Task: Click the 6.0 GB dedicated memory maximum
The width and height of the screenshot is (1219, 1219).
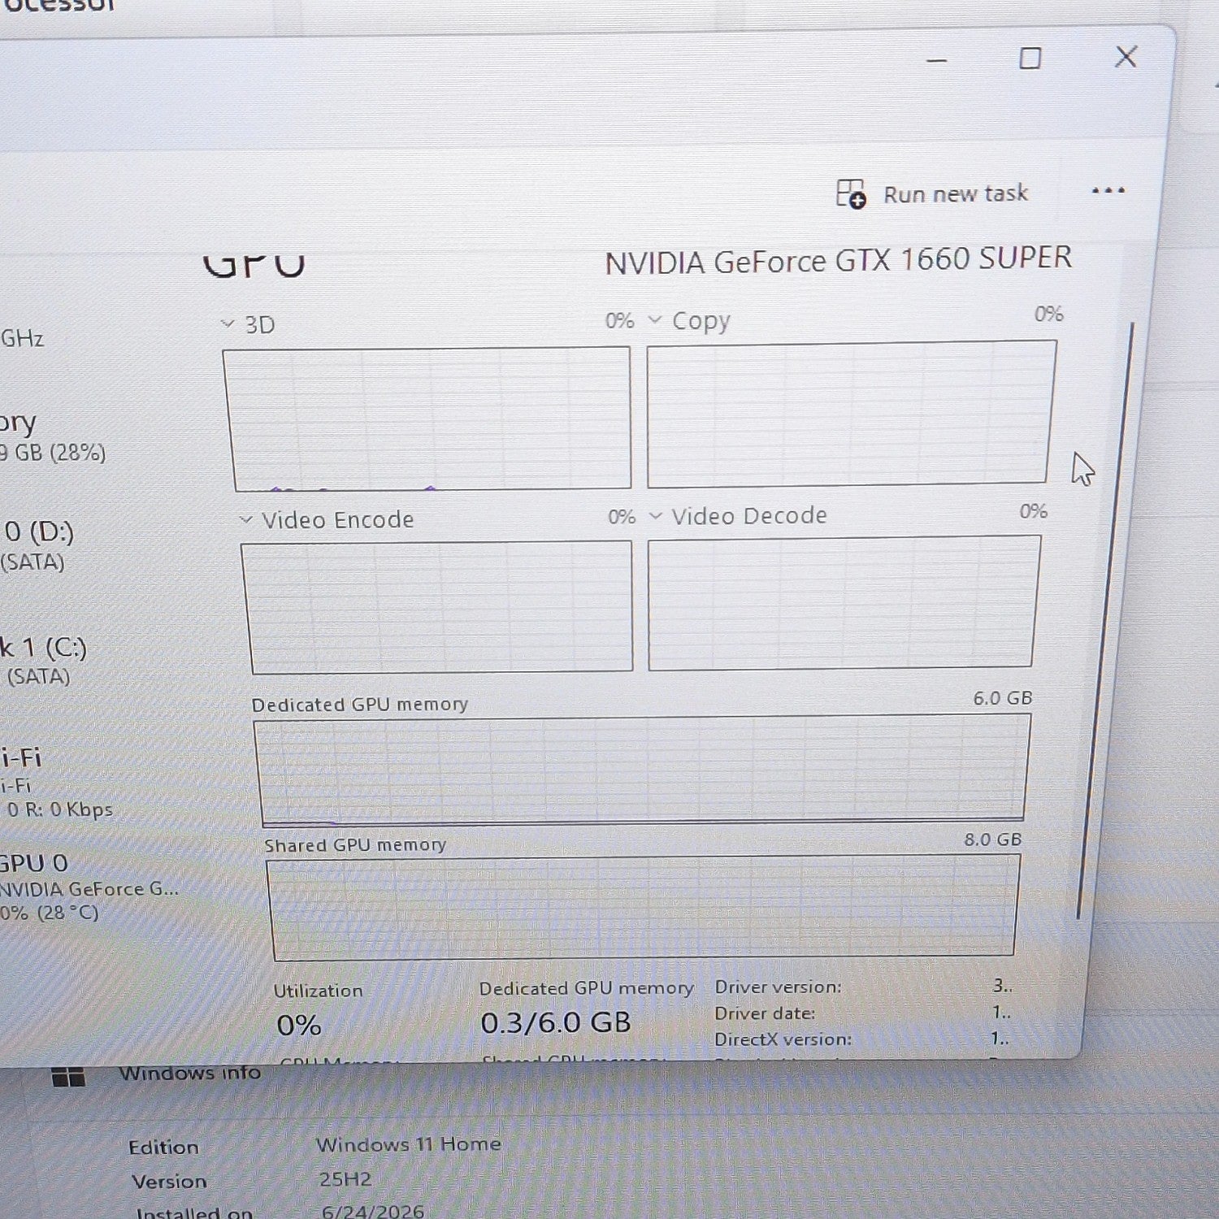Action: [x=1003, y=698]
